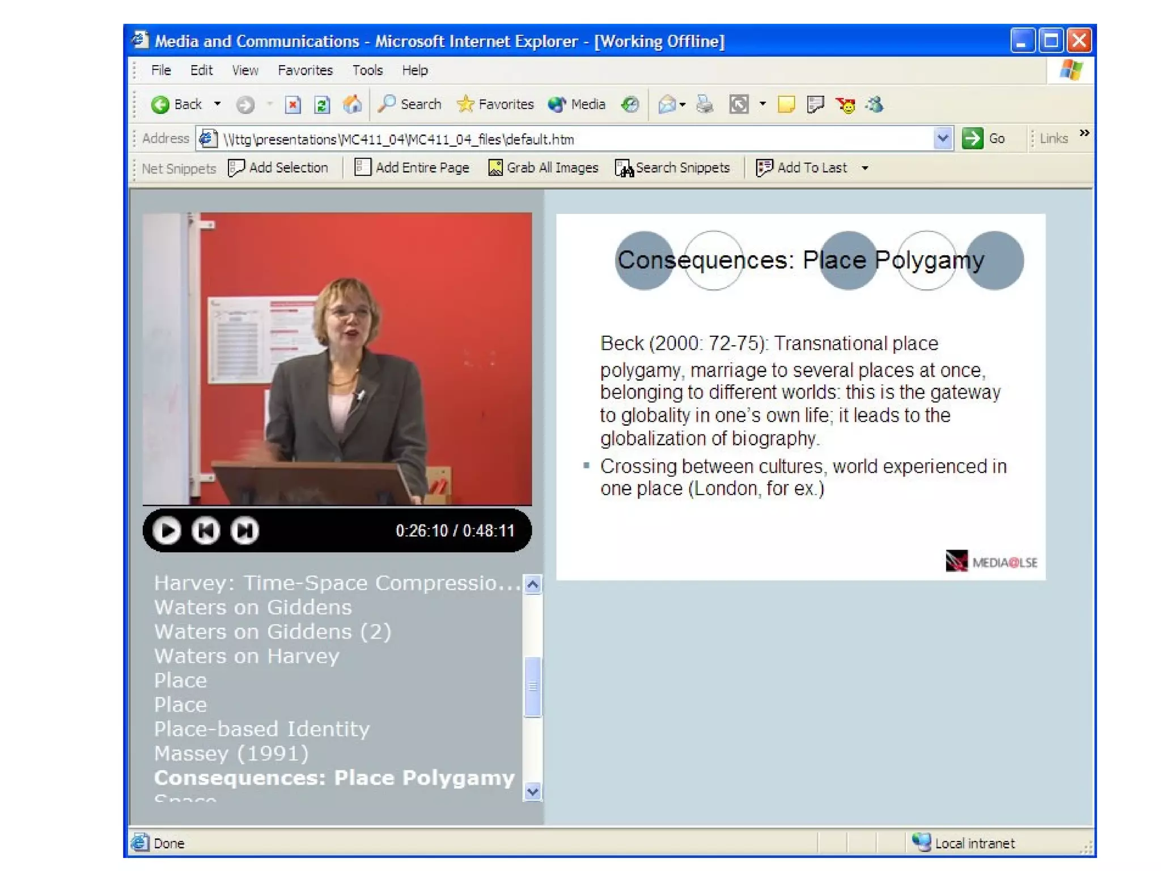The height and width of the screenshot is (871, 1161).
Task: Open the Tools menu
Action: coord(367,70)
